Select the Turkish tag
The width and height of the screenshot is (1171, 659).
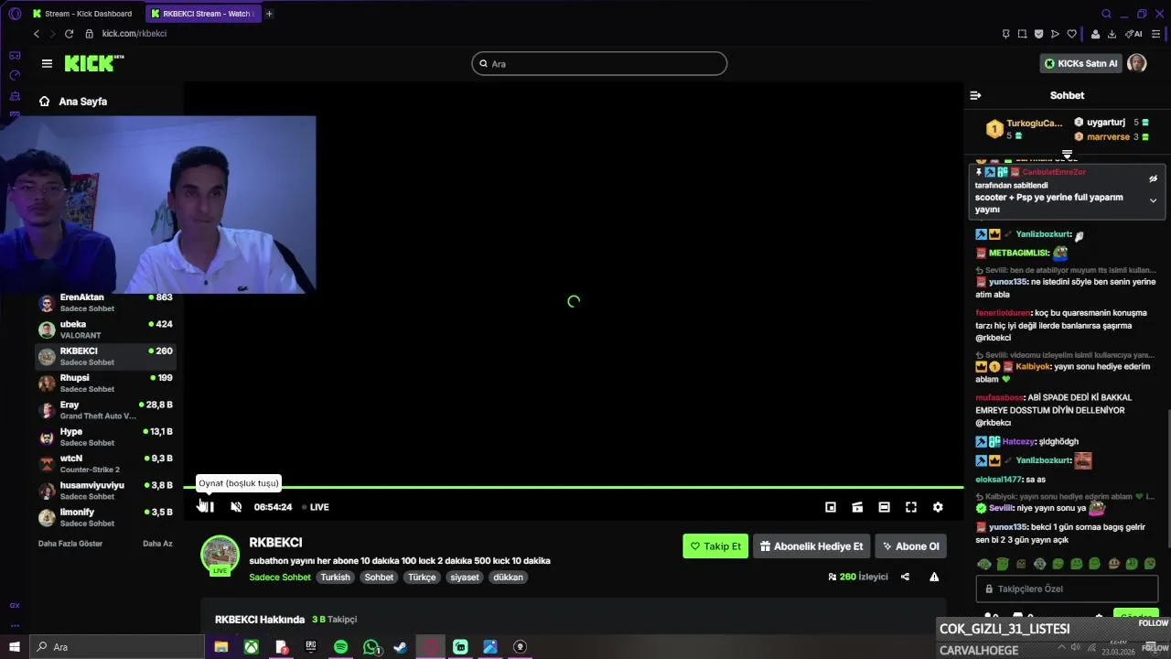335,578
